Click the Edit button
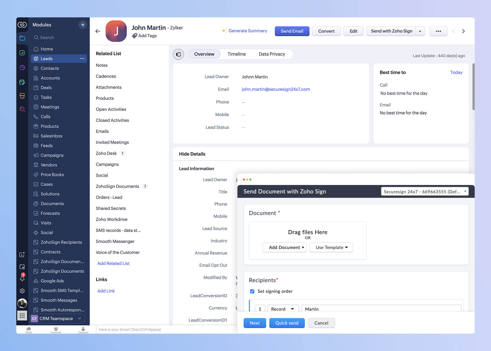This screenshot has height=351, width=491. pyautogui.click(x=353, y=31)
